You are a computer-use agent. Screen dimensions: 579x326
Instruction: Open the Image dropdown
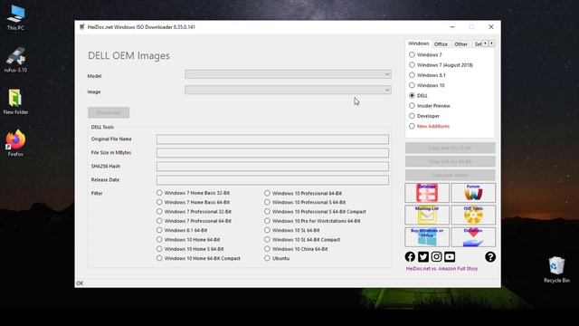pos(288,91)
